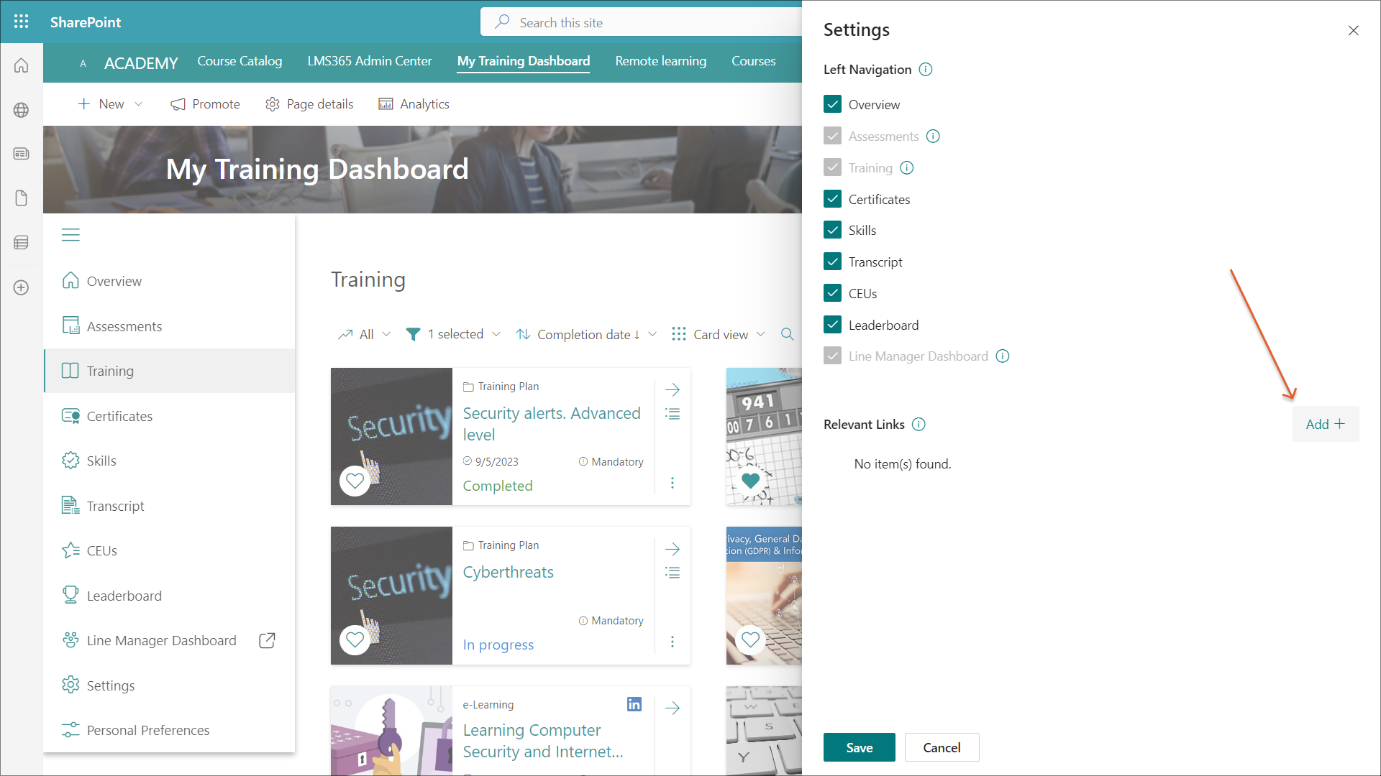Viewport: 1381px width, 776px height.
Task: Open more options for Security alerts card
Action: 673,483
